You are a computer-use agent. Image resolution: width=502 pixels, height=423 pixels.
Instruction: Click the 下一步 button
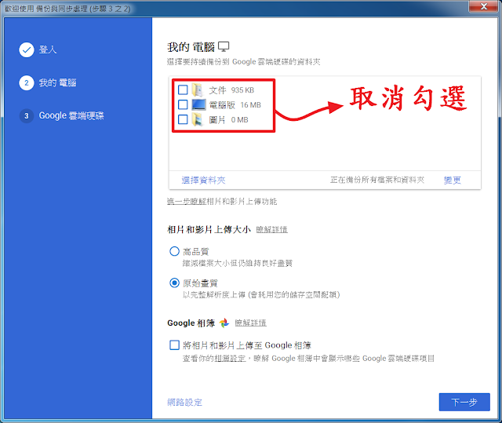(x=464, y=402)
